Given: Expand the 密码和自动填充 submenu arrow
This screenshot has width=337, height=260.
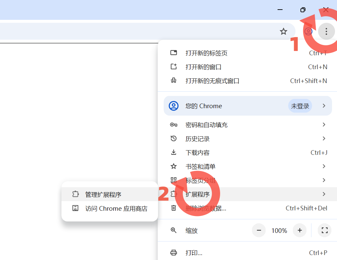Looking at the screenshot, I should point(324,125).
